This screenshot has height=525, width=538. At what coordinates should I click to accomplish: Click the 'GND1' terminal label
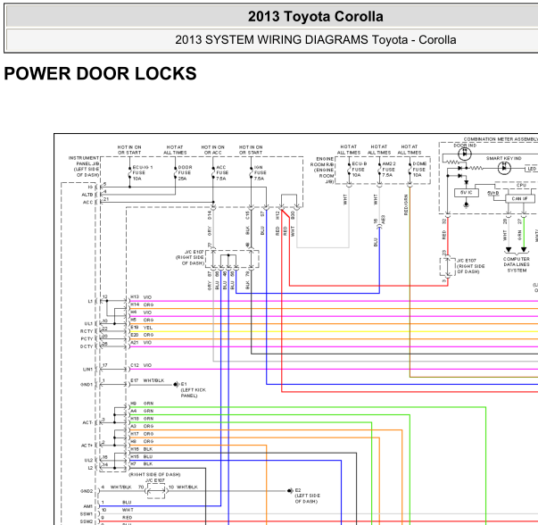[87, 385]
